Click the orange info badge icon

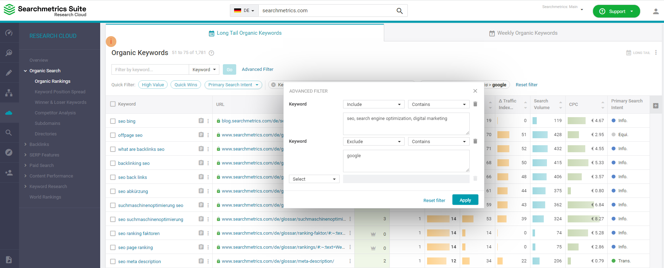tap(111, 41)
